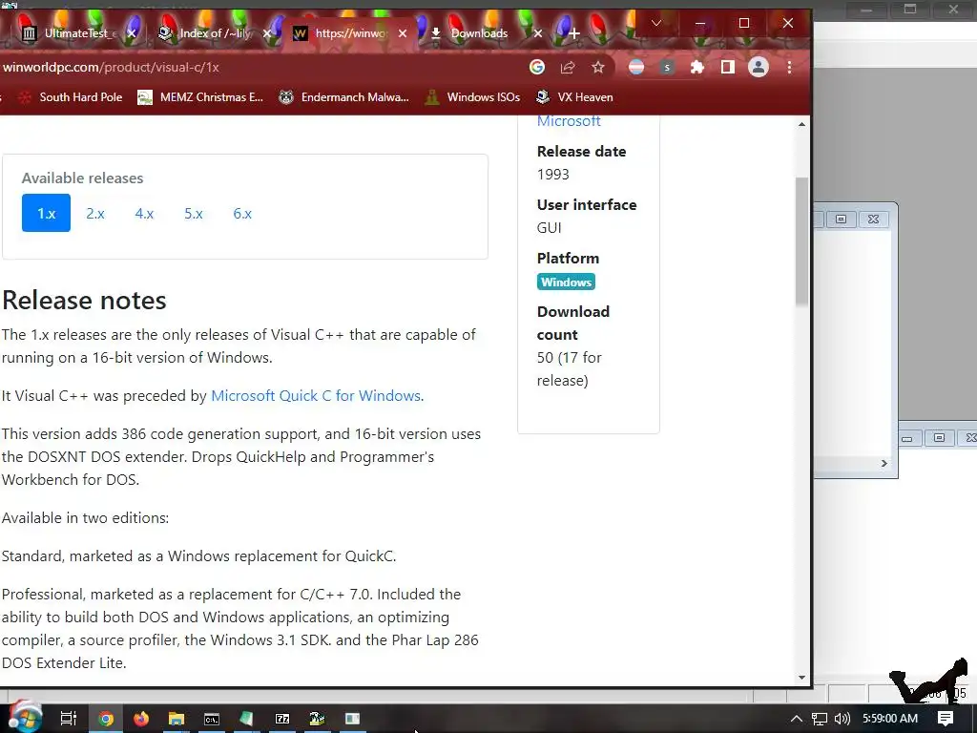
Task: Open the Chrome profile avatar
Action: pos(759,68)
